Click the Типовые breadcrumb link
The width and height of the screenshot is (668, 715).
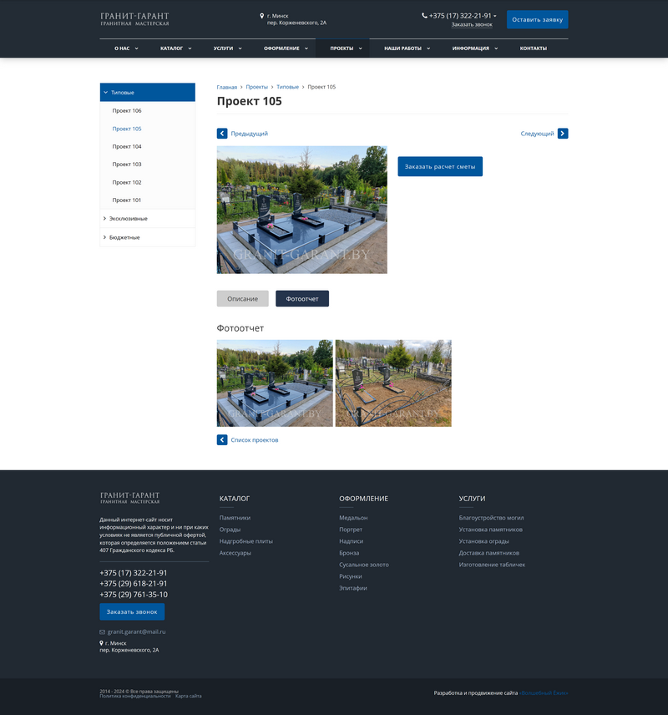[287, 87]
